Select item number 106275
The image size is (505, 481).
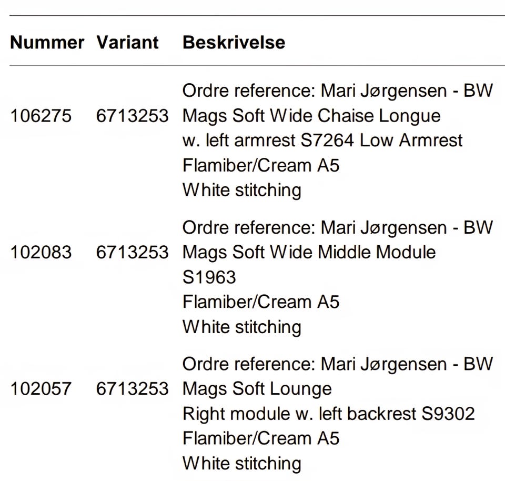(41, 116)
